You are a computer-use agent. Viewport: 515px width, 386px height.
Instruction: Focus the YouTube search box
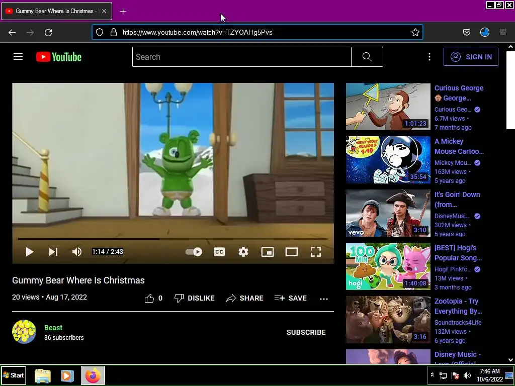[x=242, y=57]
